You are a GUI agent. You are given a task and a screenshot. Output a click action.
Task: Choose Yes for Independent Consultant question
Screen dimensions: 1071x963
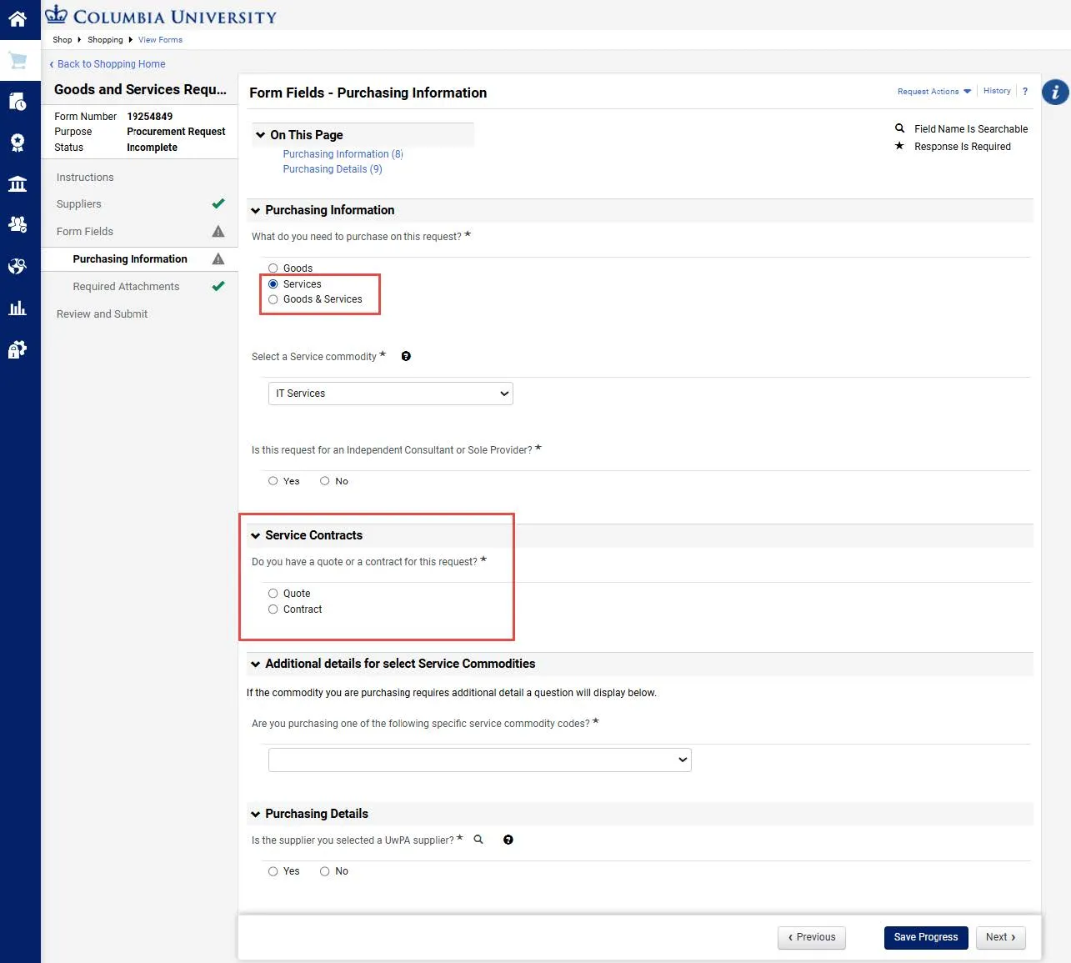(x=273, y=481)
